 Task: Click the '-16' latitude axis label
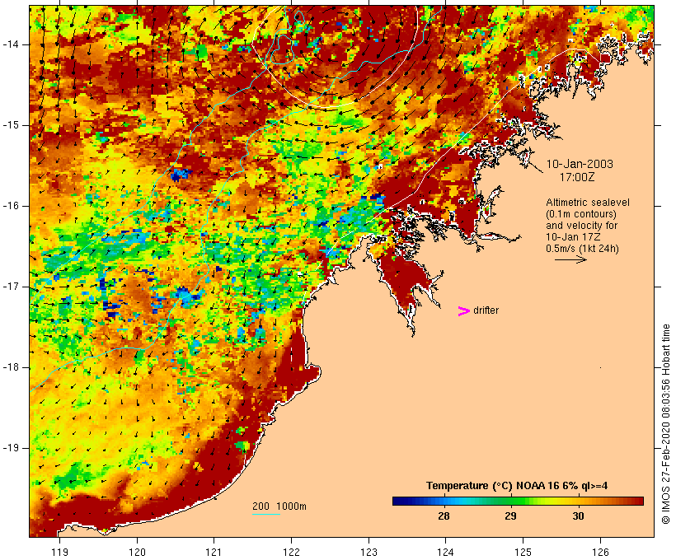click(11, 206)
